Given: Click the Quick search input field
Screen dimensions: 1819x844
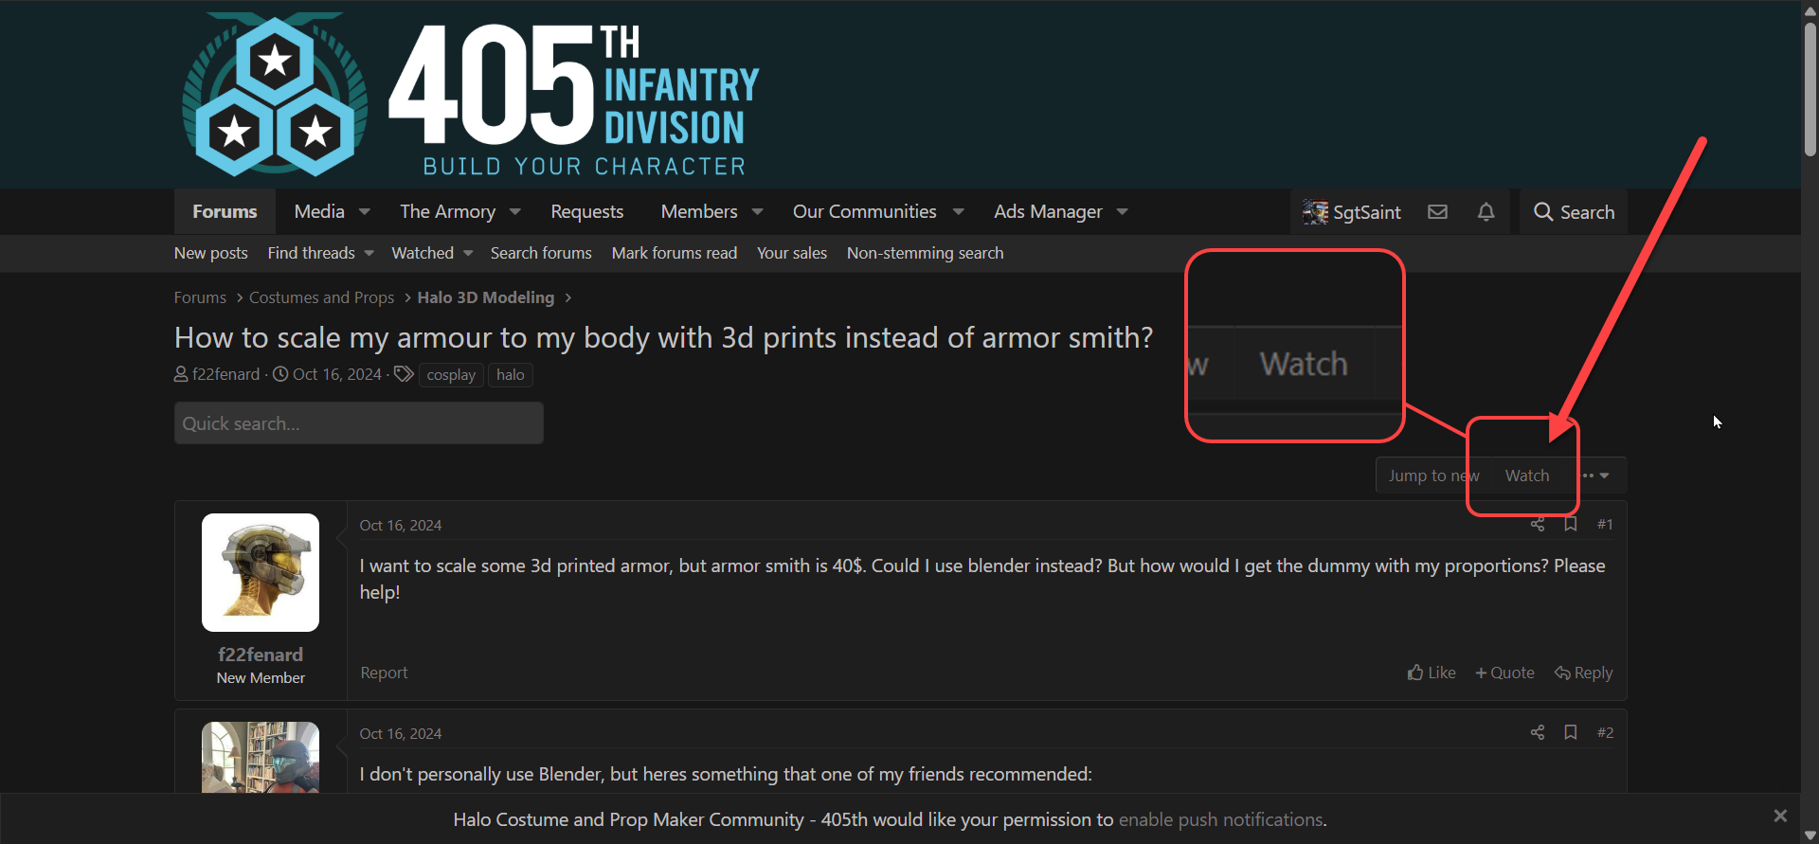Looking at the screenshot, I should click(x=359, y=423).
